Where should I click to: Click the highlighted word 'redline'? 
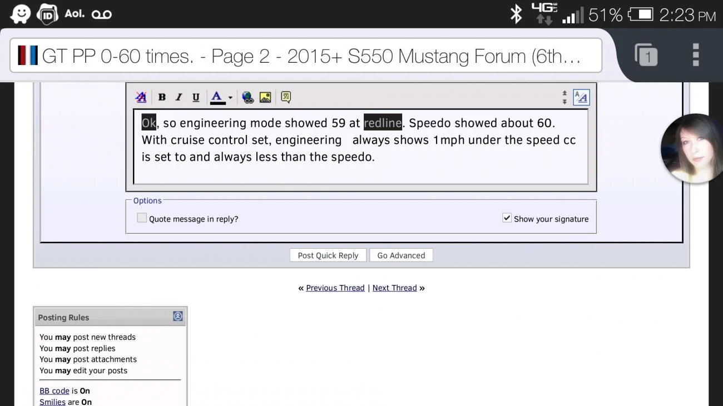tap(383, 122)
